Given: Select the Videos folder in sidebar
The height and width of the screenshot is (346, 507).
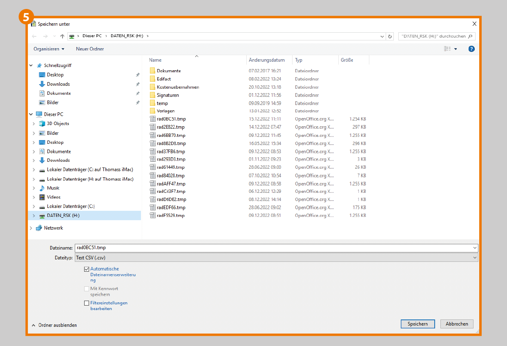Looking at the screenshot, I should (53, 197).
